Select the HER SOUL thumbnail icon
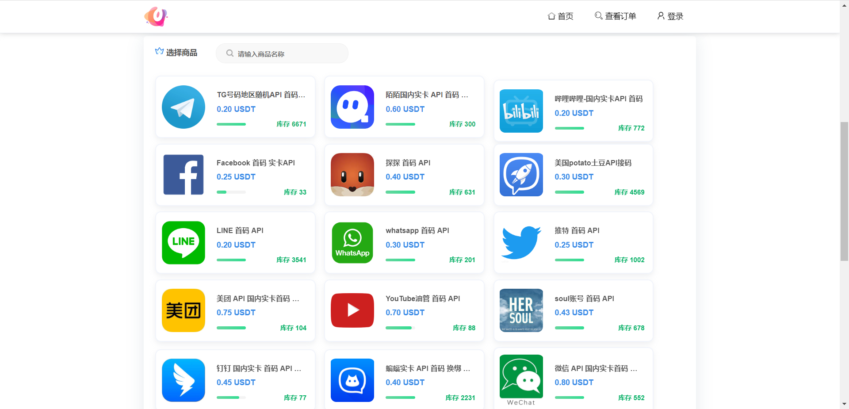The width and height of the screenshot is (849, 409). tap(521, 310)
